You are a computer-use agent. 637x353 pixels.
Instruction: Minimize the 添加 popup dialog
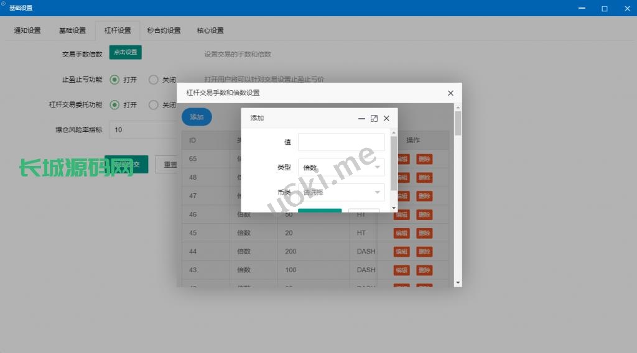coord(361,118)
